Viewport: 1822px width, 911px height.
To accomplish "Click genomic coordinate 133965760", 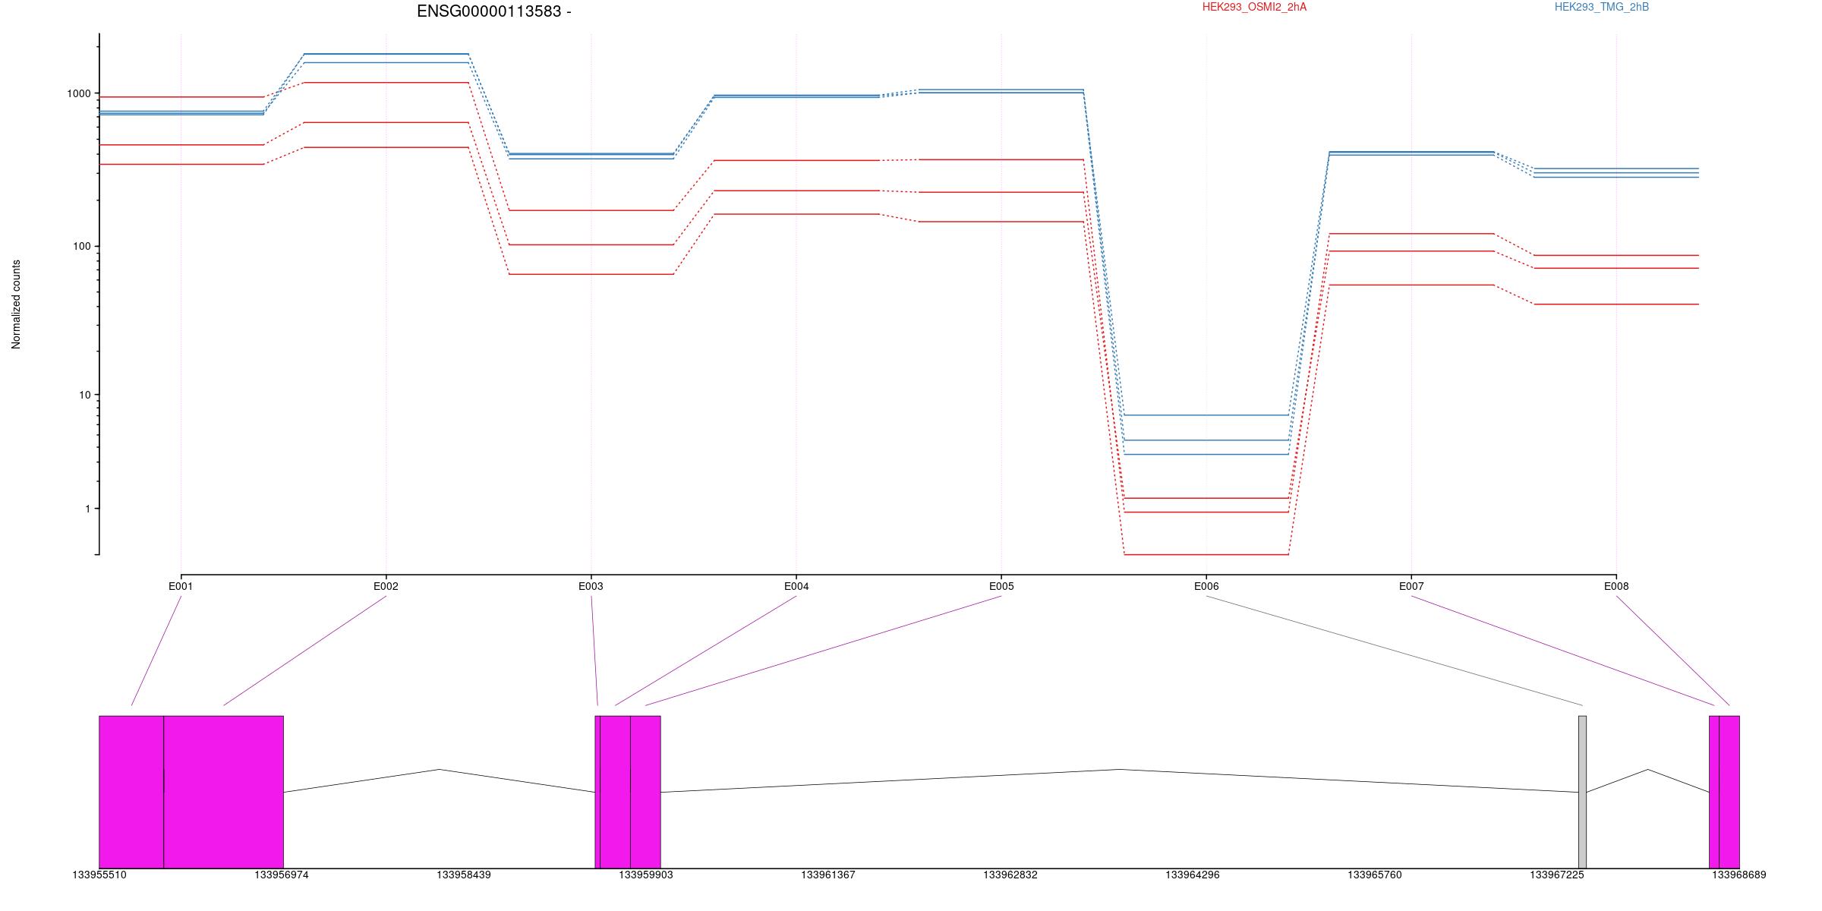I will tap(1375, 875).
